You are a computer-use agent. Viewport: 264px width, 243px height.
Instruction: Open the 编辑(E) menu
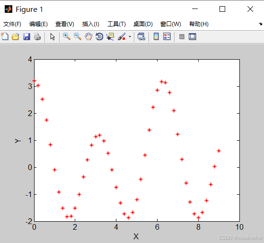38,24
